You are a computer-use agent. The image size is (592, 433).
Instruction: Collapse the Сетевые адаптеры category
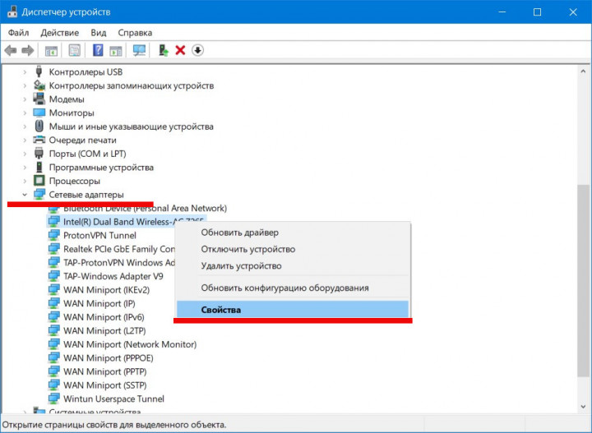coord(25,195)
